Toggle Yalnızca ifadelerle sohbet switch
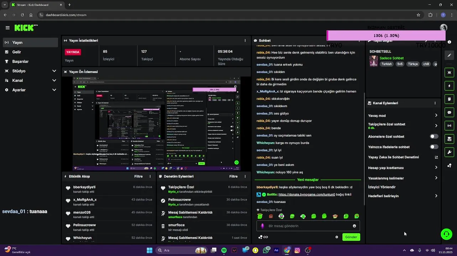 (x=434, y=147)
